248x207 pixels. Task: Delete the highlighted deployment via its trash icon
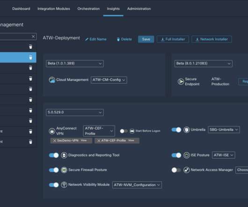tap(31, 58)
